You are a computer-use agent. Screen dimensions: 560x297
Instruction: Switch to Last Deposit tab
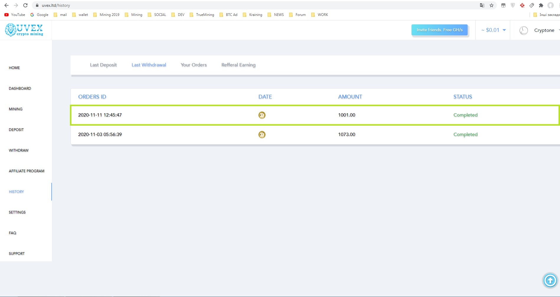(103, 65)
